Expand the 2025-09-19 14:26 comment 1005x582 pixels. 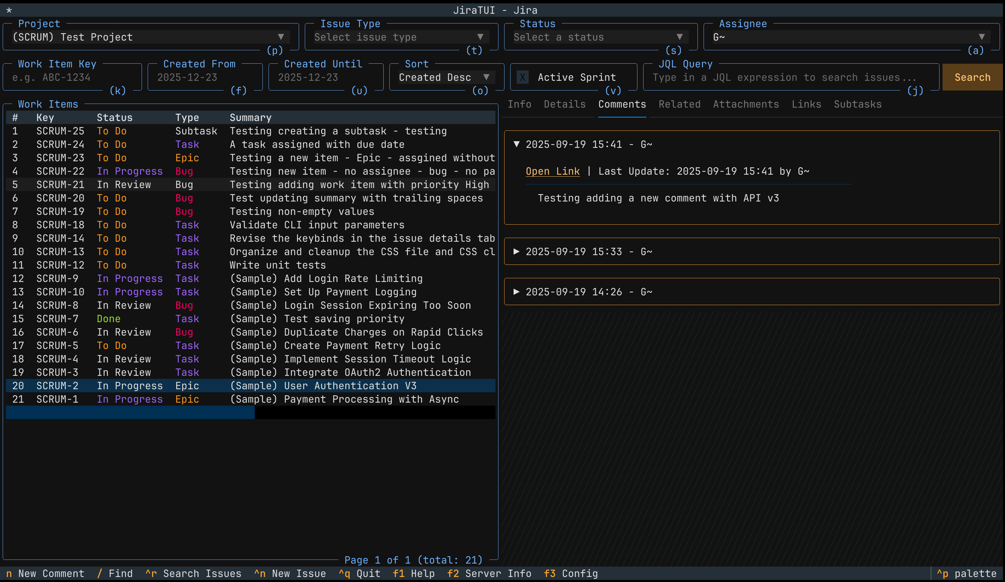click(x=516, y=292)
